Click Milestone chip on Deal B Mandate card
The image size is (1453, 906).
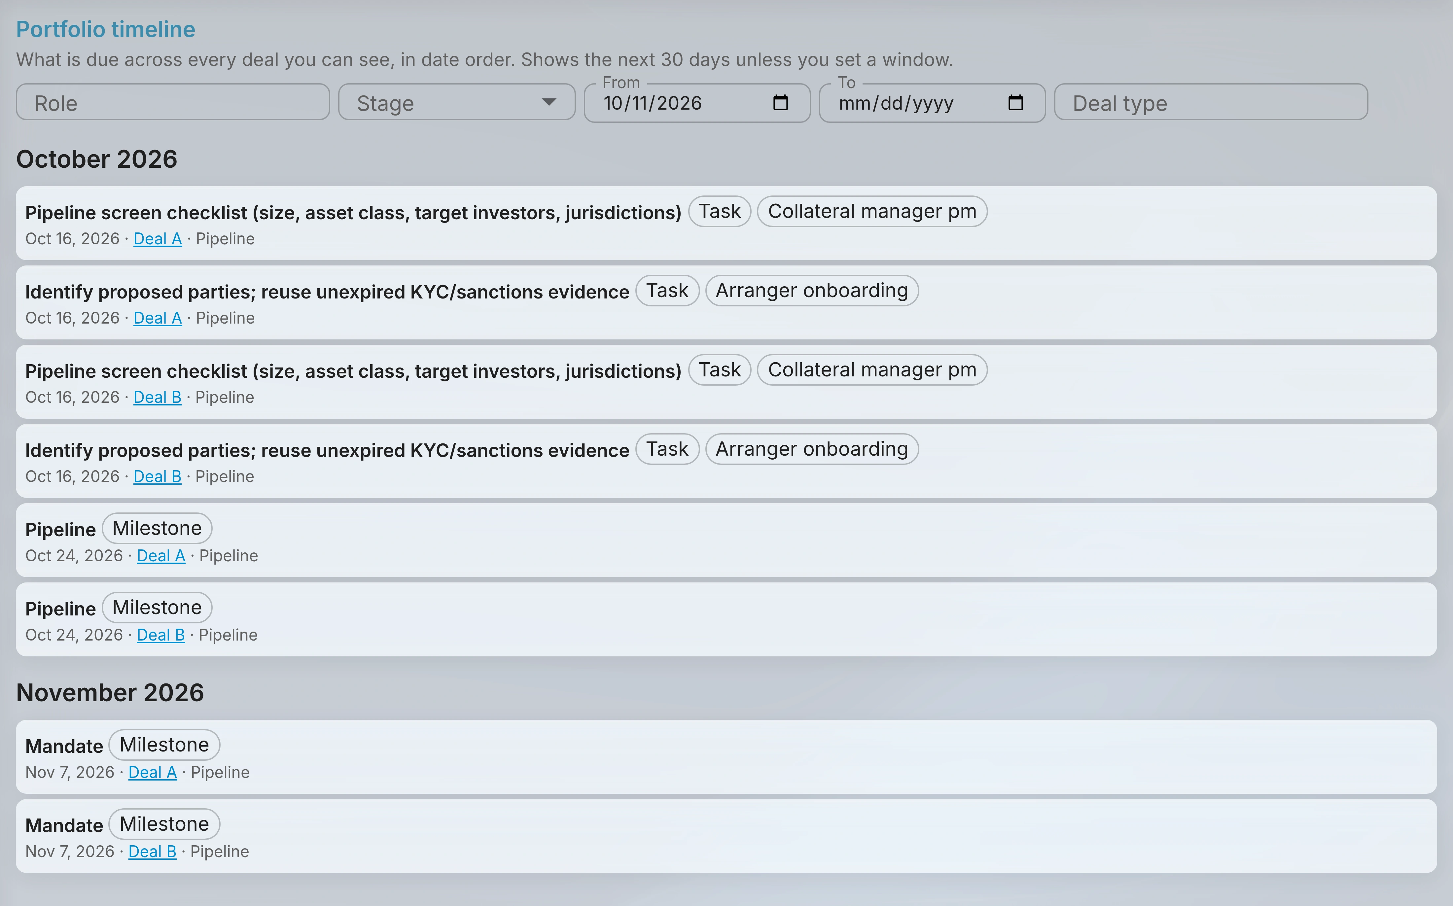coord(164,823)
